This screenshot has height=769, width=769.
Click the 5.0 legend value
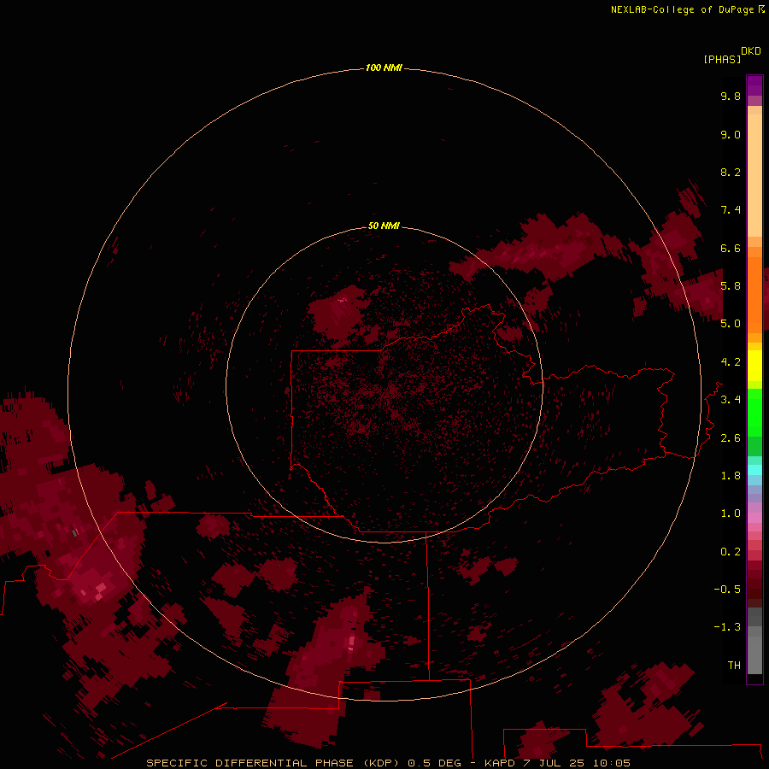731,324
